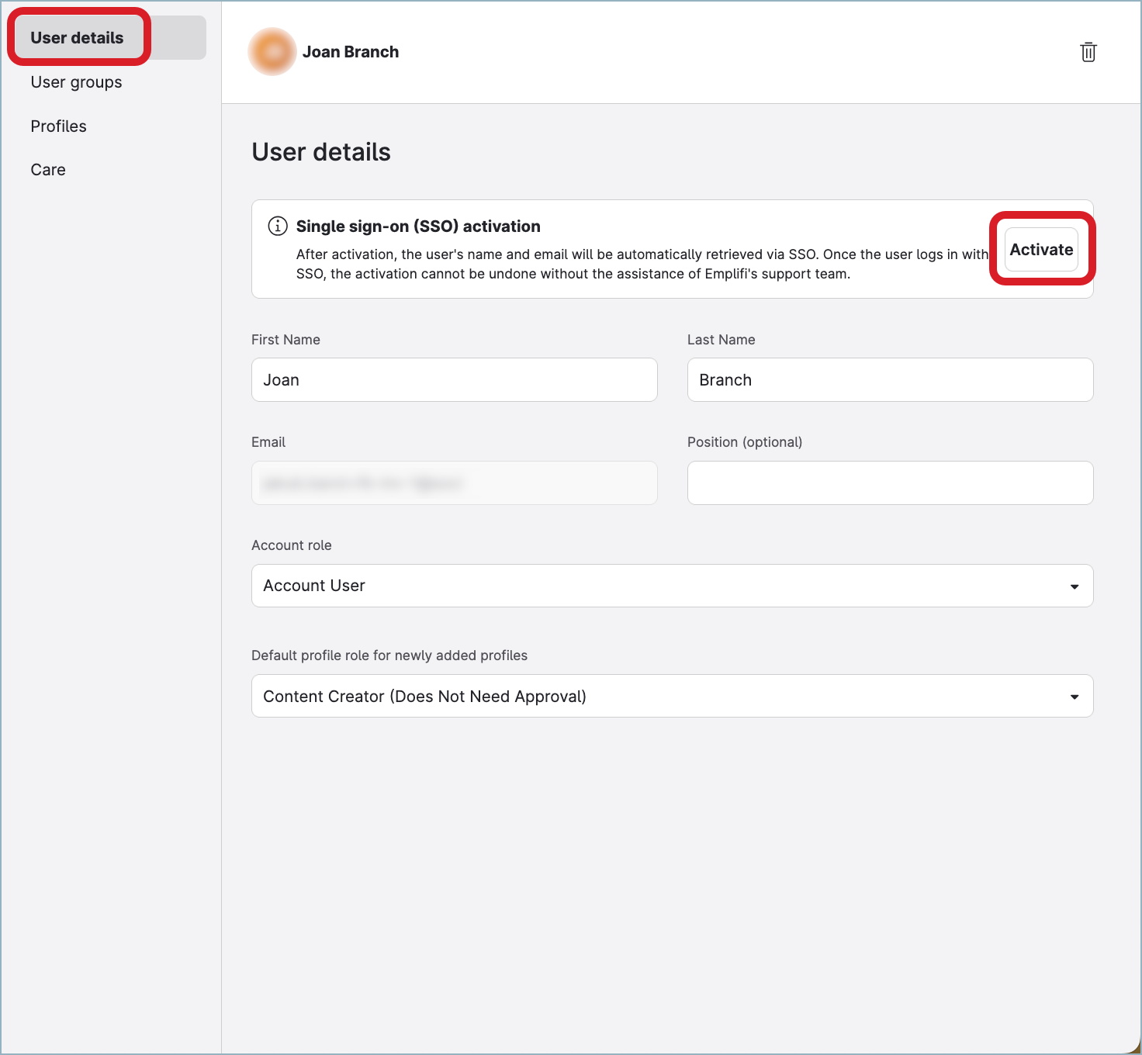Open the Care section in sidebar
The image size is (1142, 1055).
coord(48,170)
